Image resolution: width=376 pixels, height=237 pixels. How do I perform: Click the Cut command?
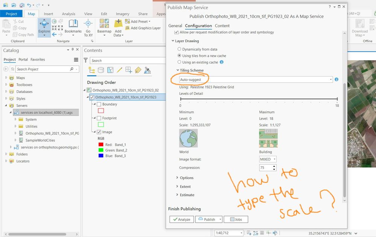(x=18, y=21)
